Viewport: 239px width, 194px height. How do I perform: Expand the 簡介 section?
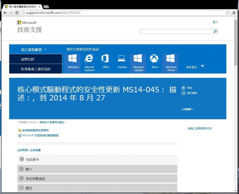[x=22, y=169]
